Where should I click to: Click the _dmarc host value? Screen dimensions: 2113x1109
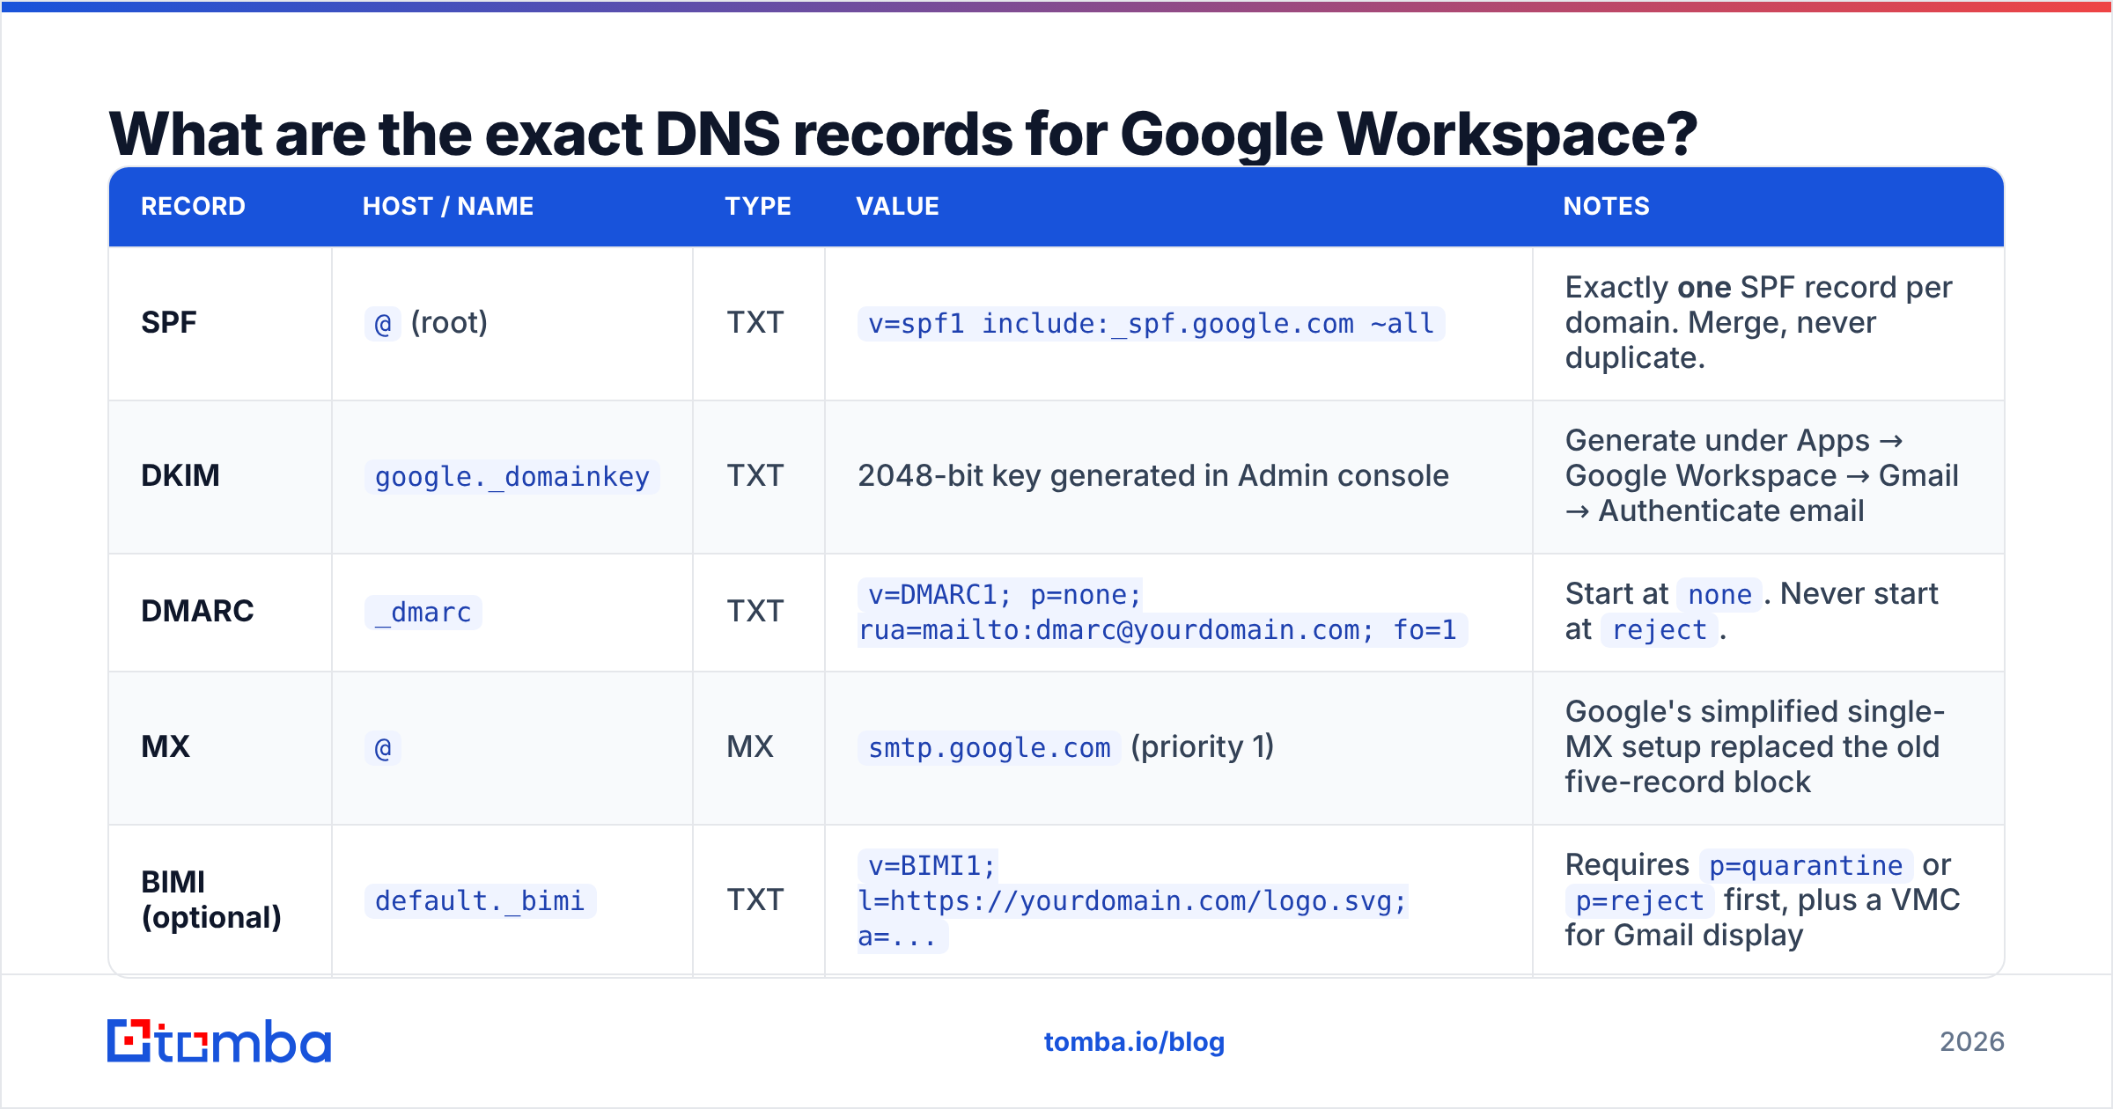pos(423,612)
